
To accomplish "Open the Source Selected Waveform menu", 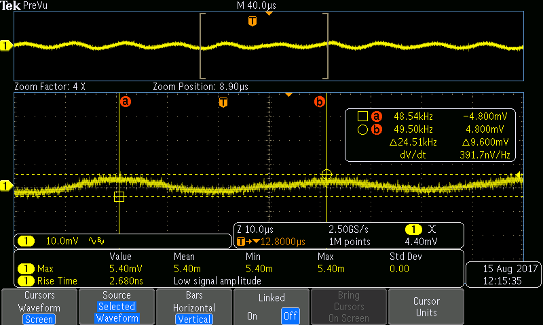I will [x=117, y=307].
